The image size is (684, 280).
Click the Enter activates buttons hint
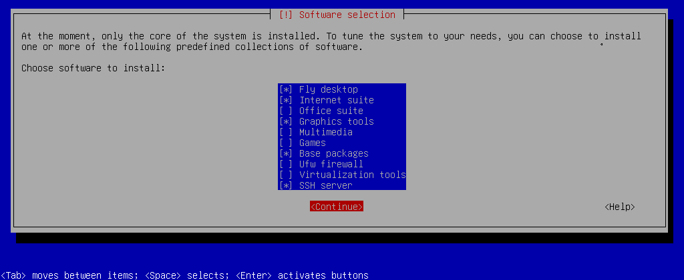click(x=302, y=275)
